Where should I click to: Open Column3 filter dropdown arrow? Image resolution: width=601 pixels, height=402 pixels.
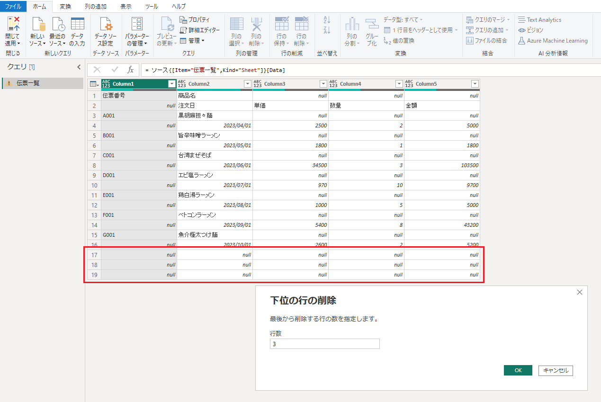[x=323, y=84]
